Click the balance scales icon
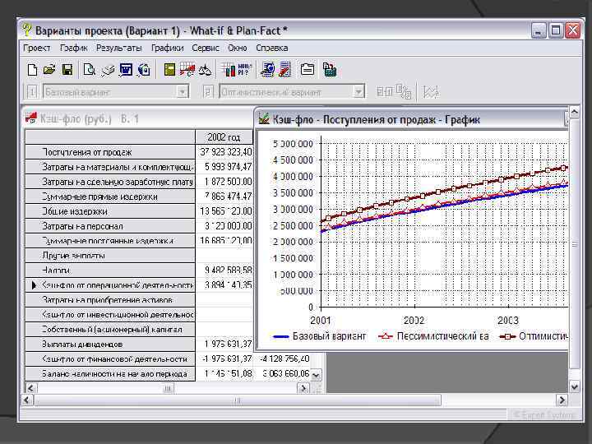 tap(205, 70)
